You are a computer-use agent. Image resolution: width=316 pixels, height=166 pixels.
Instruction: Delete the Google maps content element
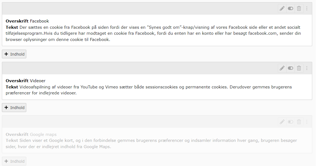[299, 122]
